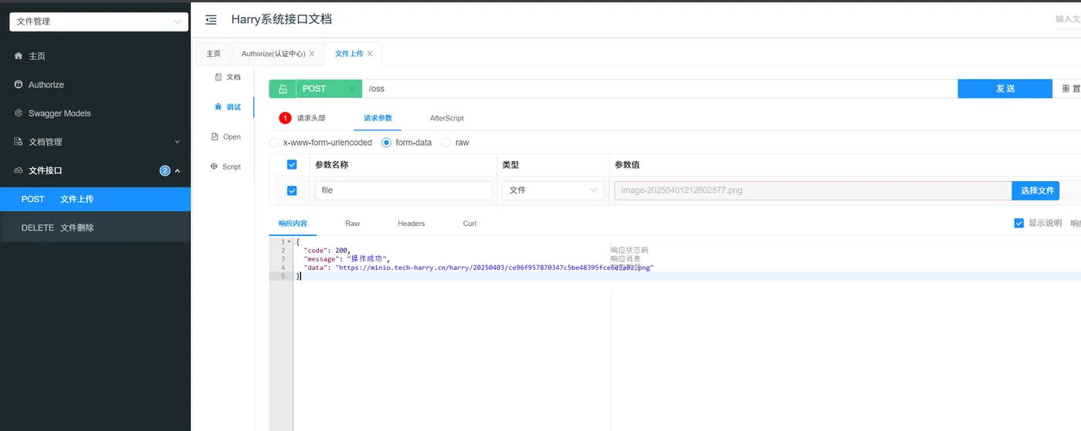Click the Swagger Models cube icon
The image size is (1081, 431).
pos(19,113)
